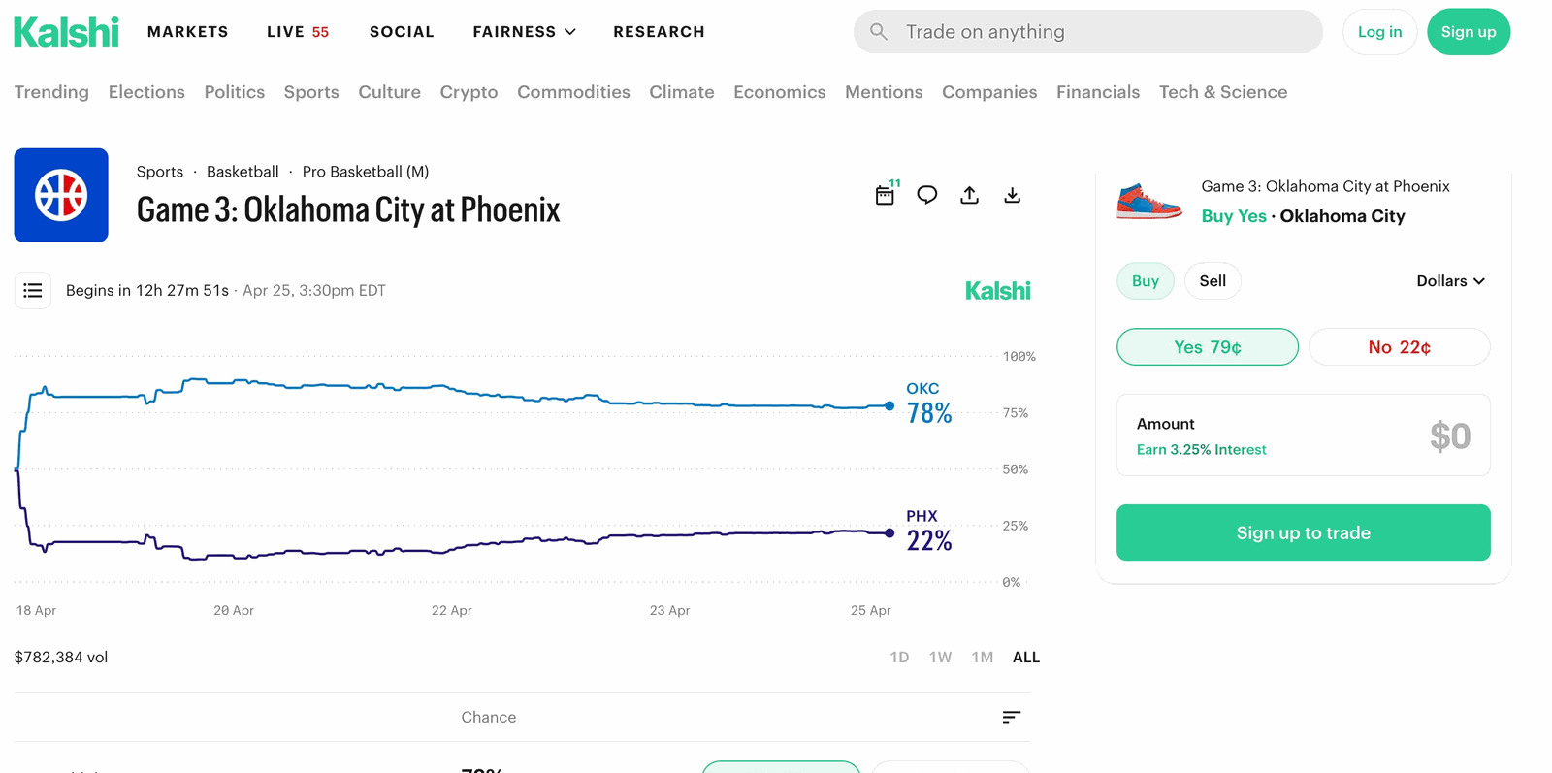This screenshot has width=1552, height=773.
Task: Click the basketball market thumbnail icon
Action: coord(60,195)
